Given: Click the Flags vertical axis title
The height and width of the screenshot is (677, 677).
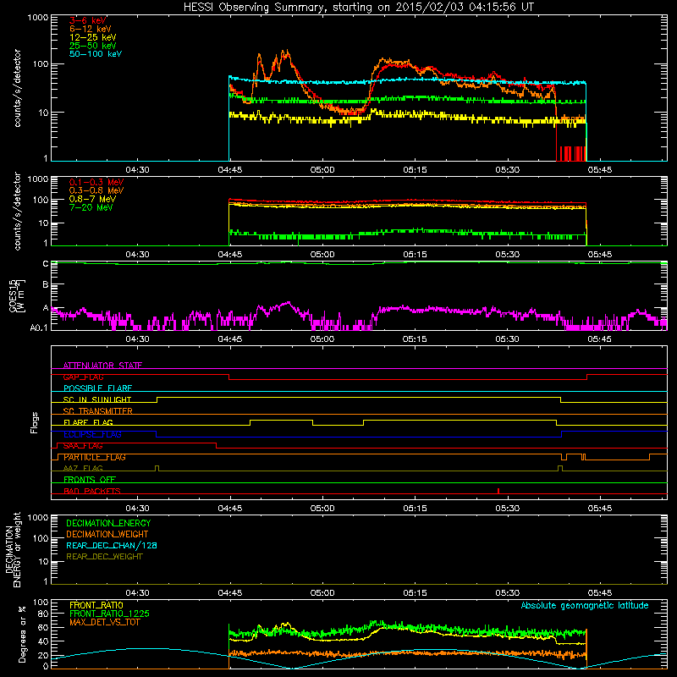Looking at the screenshot, I should coord(35,422).
